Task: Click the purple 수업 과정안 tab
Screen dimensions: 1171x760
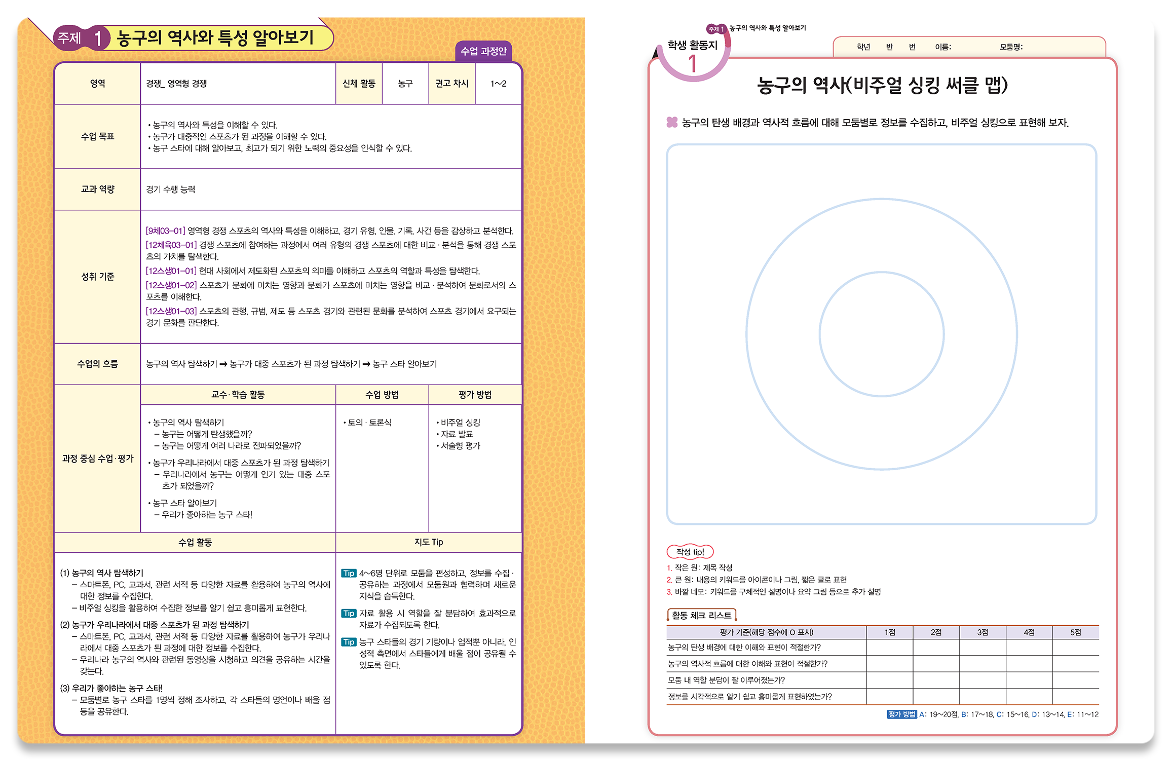Action: pyautogui.click(x=483, y=51)
